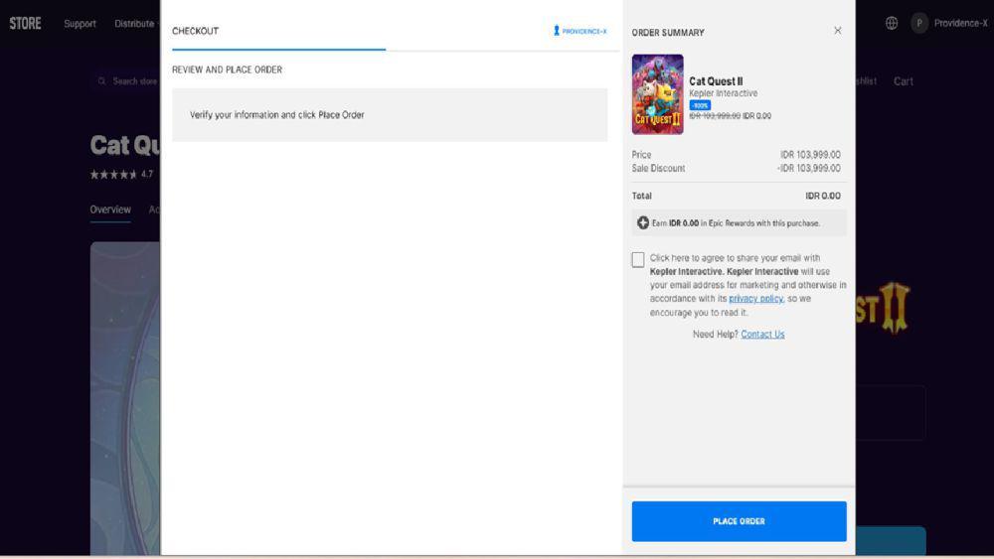The width and height of the screenshot is (994, 559).
Task: Open the privacy policy link
Action: tap(755, 298)
